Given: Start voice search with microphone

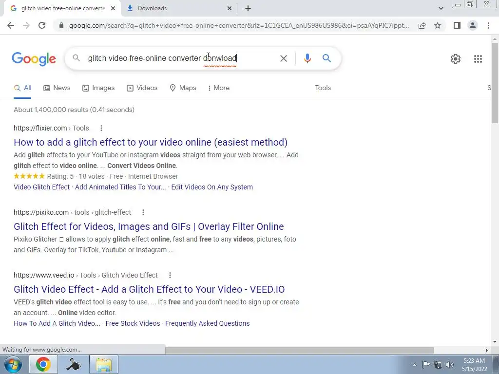Looking at the screenshot, I should pos(307,58).
